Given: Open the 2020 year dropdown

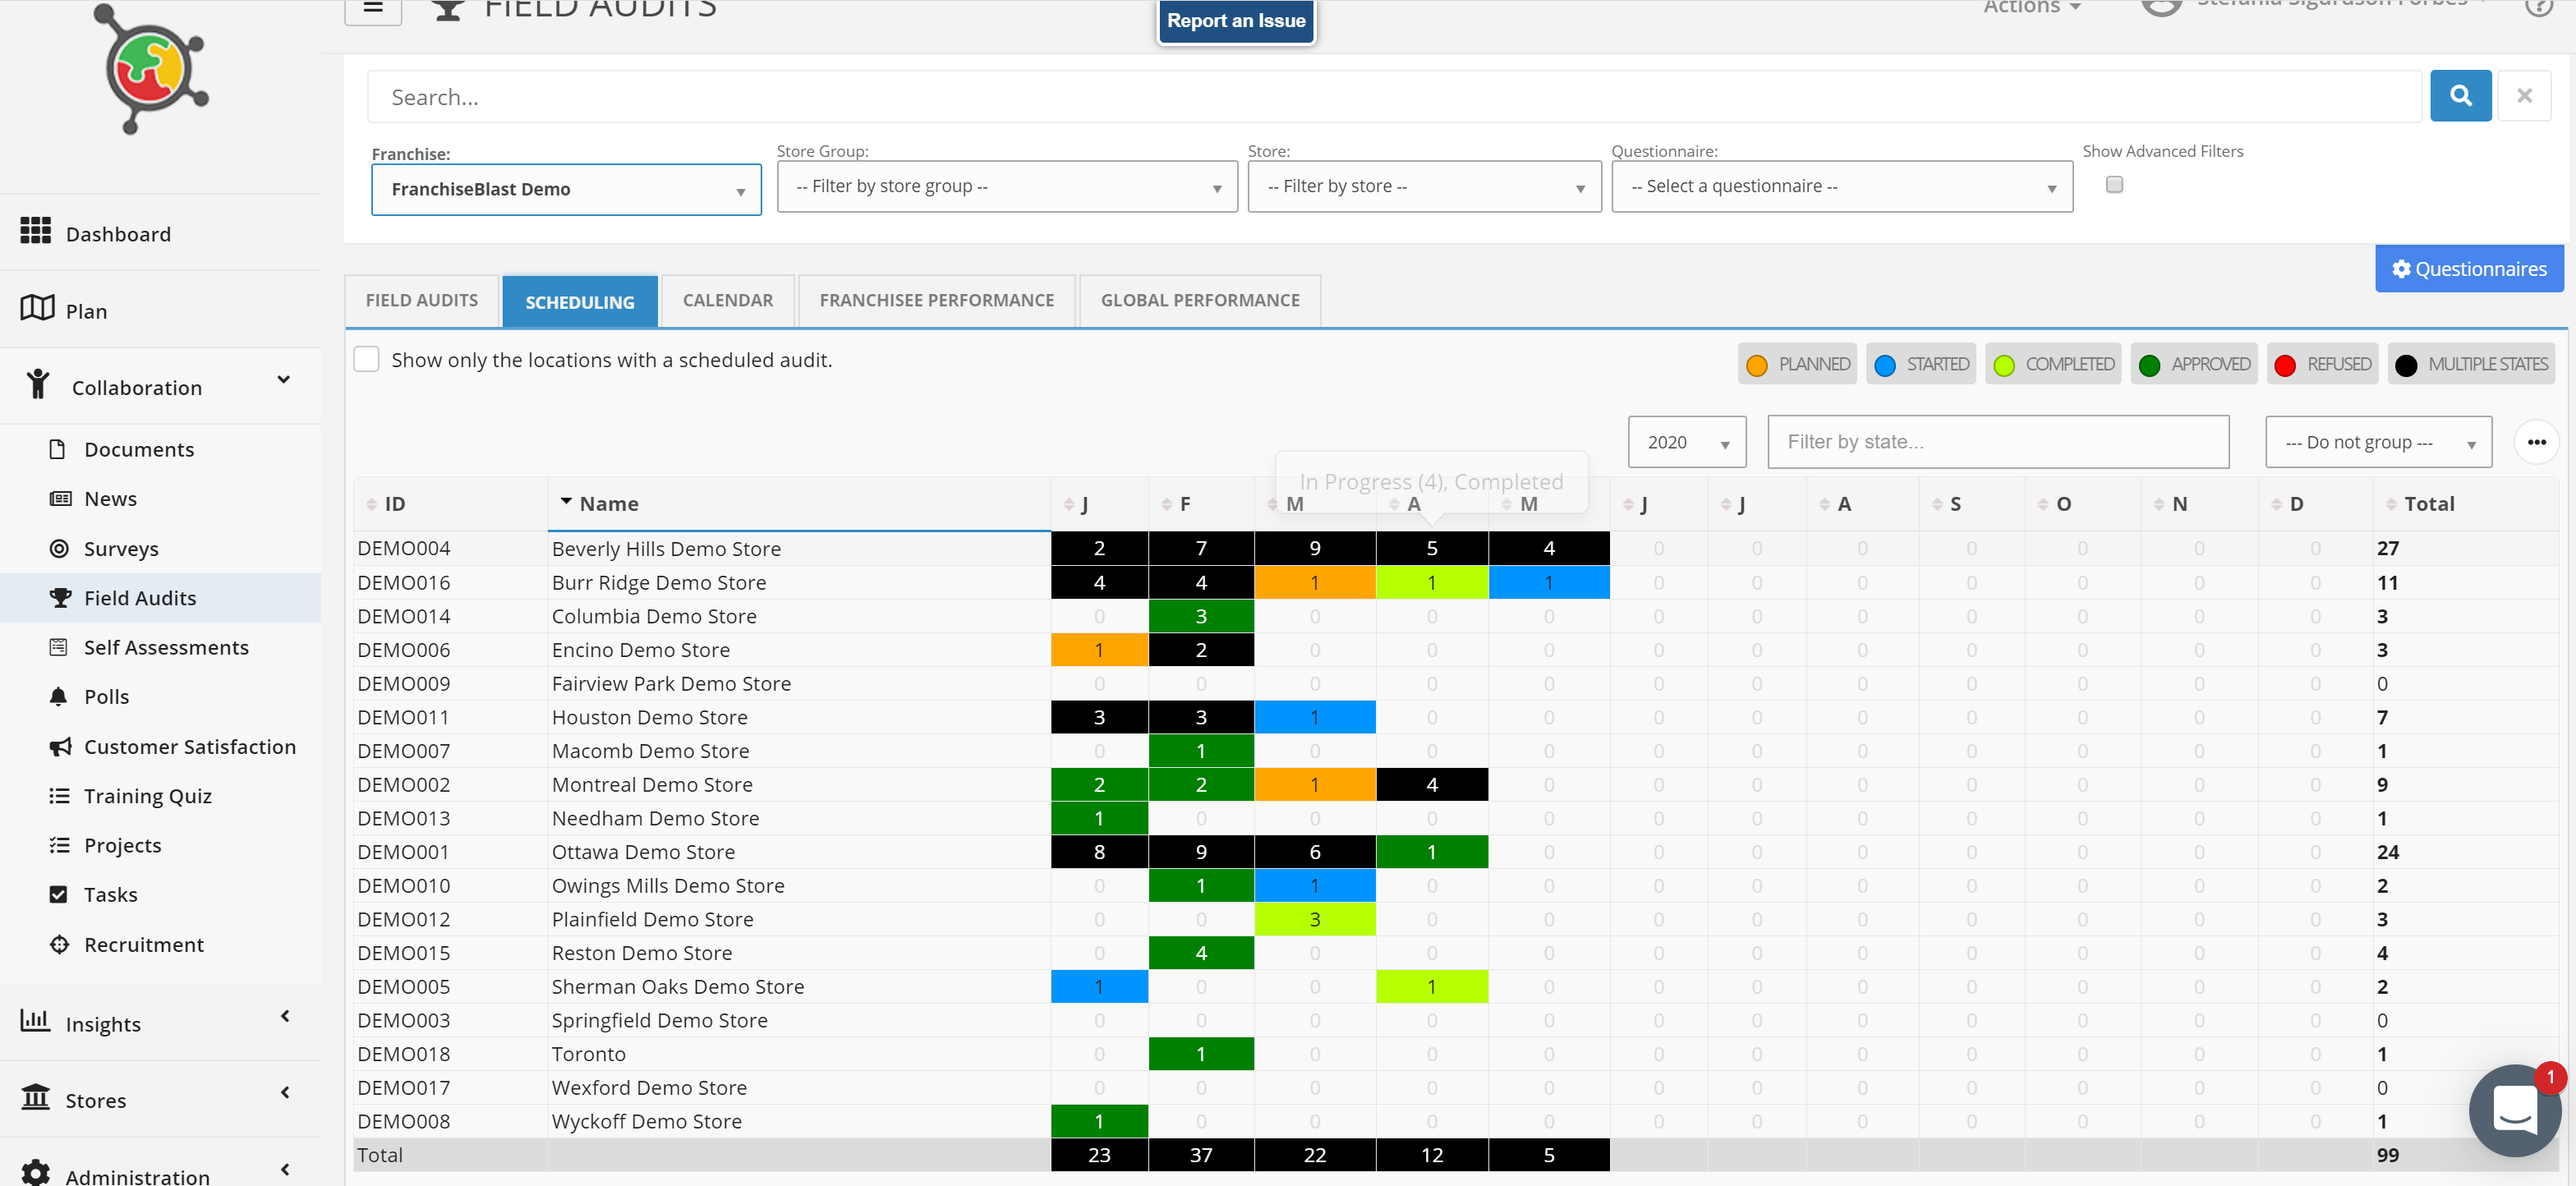Looking at the screenshot, I should pos(1687,442).
